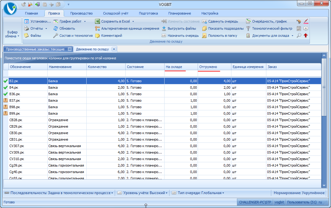Switch to the Складской учёт ribbon tab
The width and height of the screenshot is (331, 208).
(116, 13)
